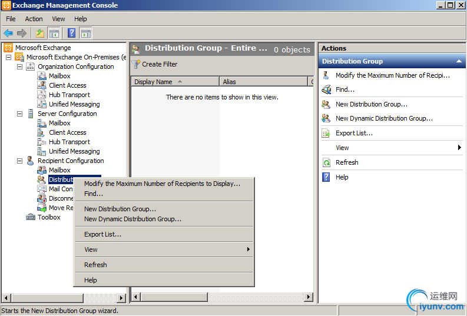Open the View menu in menu bar
Image resolution: width=467 pixels, height=316 pixels.
pyautogui.click(x=58, y=19)
